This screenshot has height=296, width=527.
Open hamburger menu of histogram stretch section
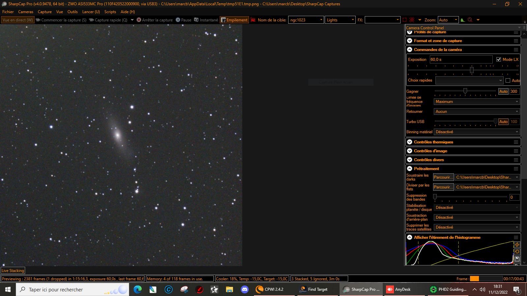[516, 237]
